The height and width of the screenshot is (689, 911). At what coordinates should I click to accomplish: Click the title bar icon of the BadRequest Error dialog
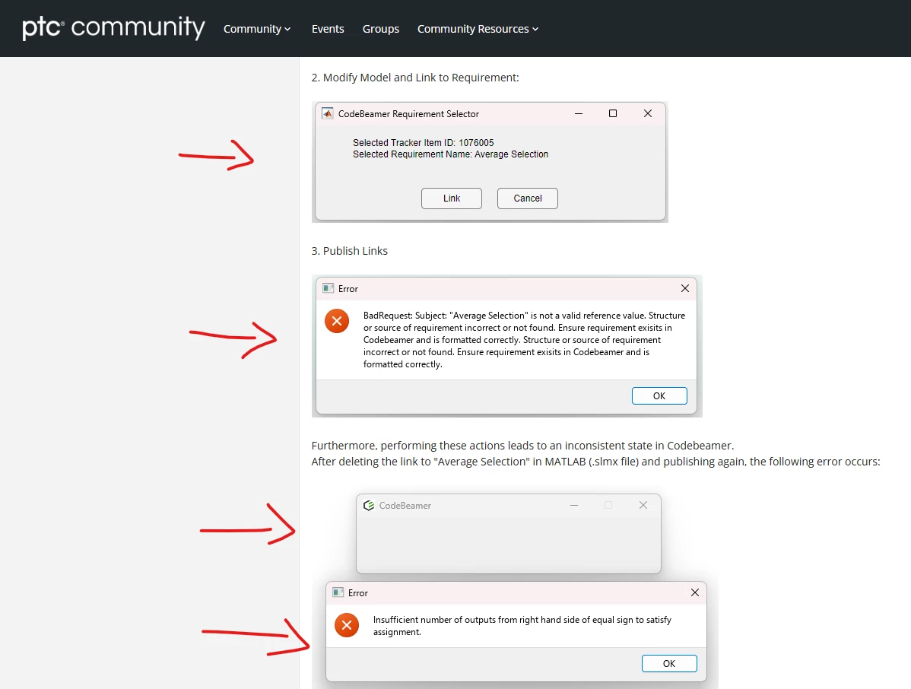pos(329,288)
